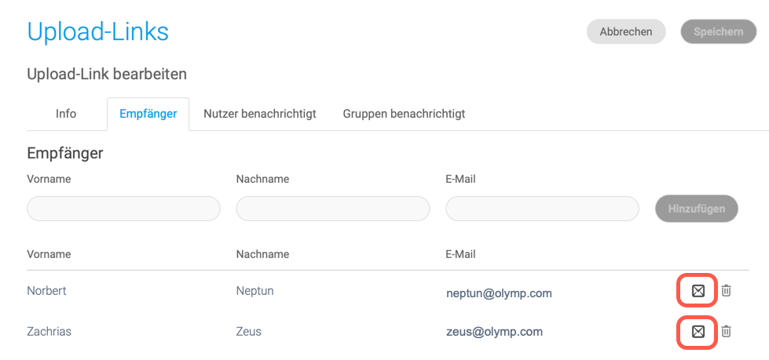Focus the E-Mail input field
Image resolution: width=769 pixels, height=360 pixels.
[542, 209]
